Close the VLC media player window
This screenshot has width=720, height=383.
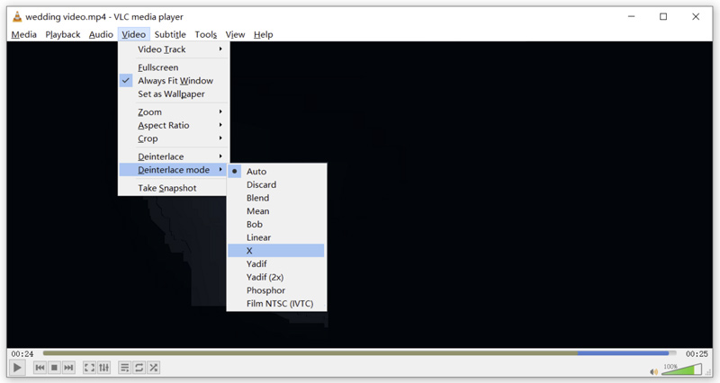point(696,16)
